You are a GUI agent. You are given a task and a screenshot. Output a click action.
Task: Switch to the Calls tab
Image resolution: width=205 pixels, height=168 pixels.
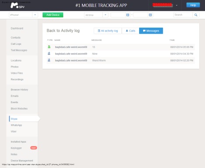click(130, 31)
